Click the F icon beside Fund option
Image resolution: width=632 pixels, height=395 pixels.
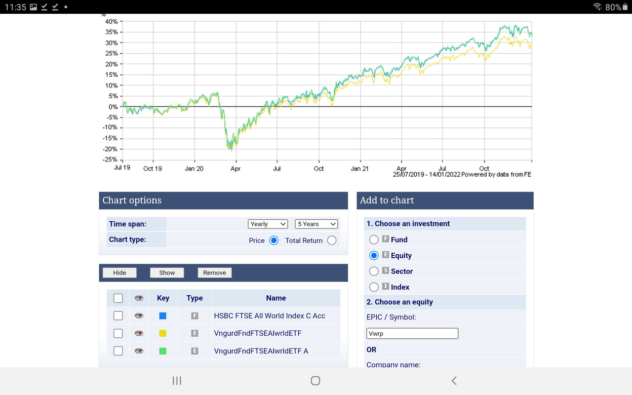coord(386,239)
